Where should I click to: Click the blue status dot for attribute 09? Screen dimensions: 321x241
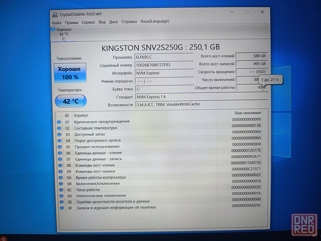tap(61, 172)
